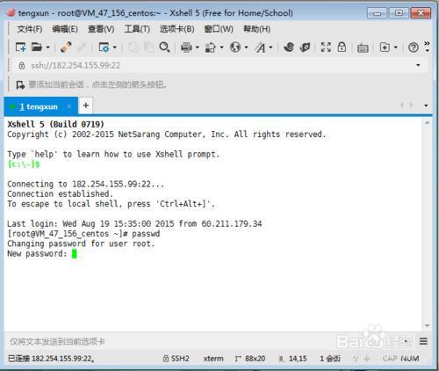Expand the Open Session folder dropdown arrow
This screenshot has height=371, width=439.
[x=47, y=47]
